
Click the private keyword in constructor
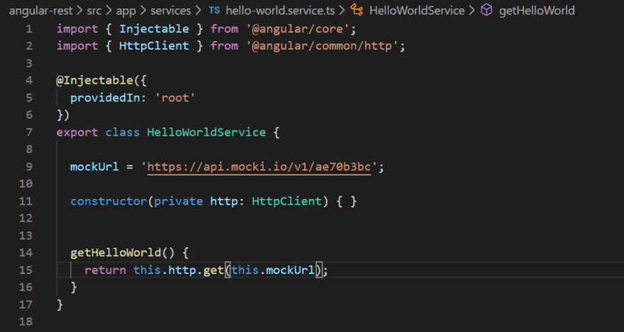[x=178, y=201]
